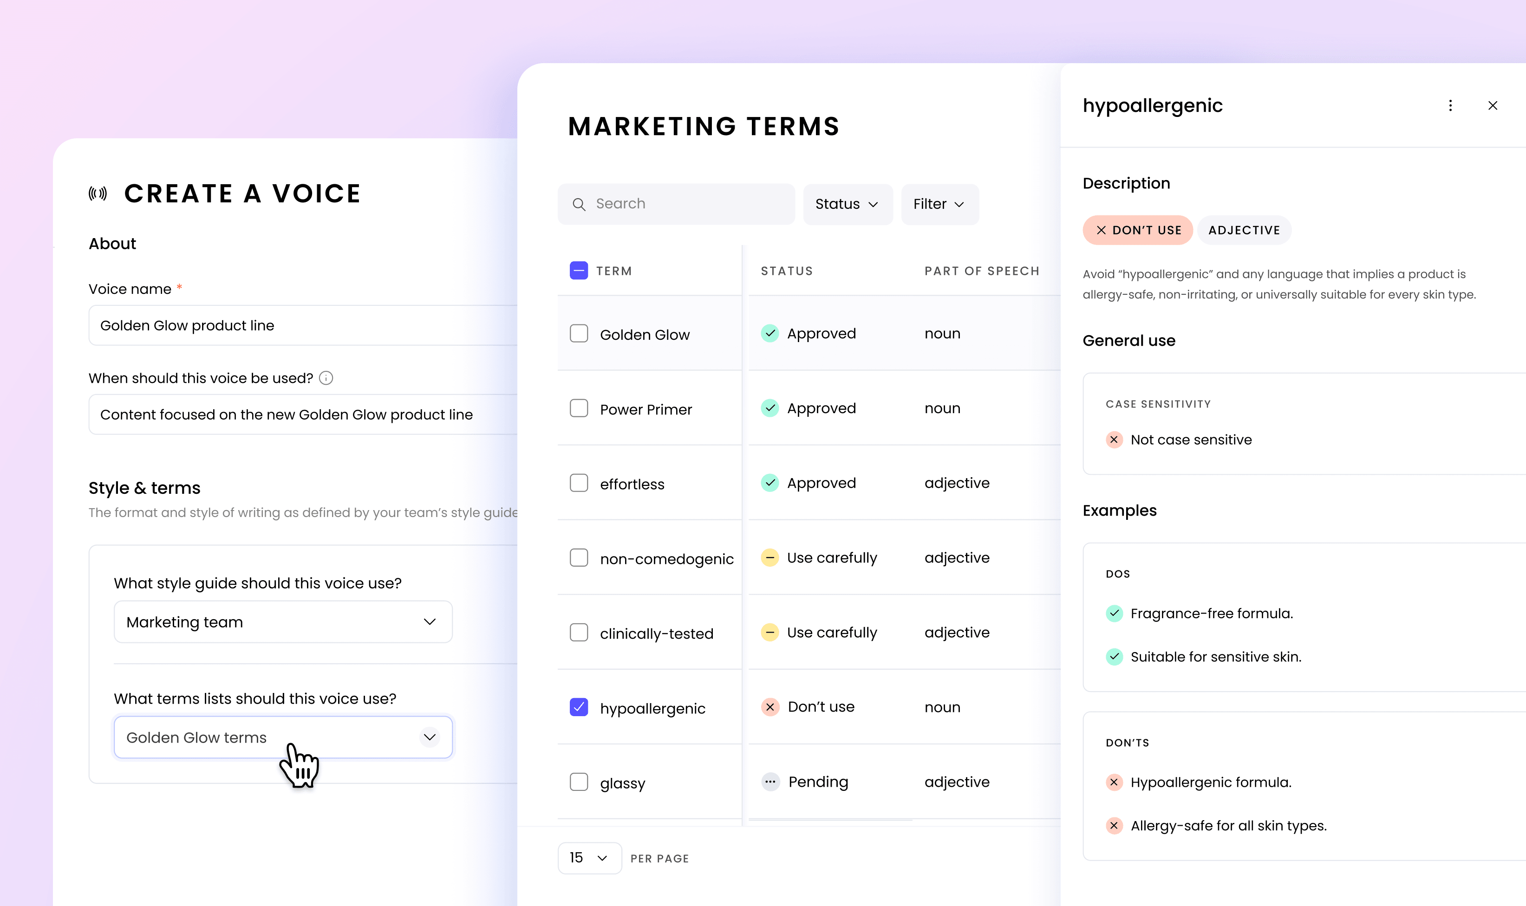1526x906 pixels.
Task: Select the Power Primer term name
Action: coord(646,409)
